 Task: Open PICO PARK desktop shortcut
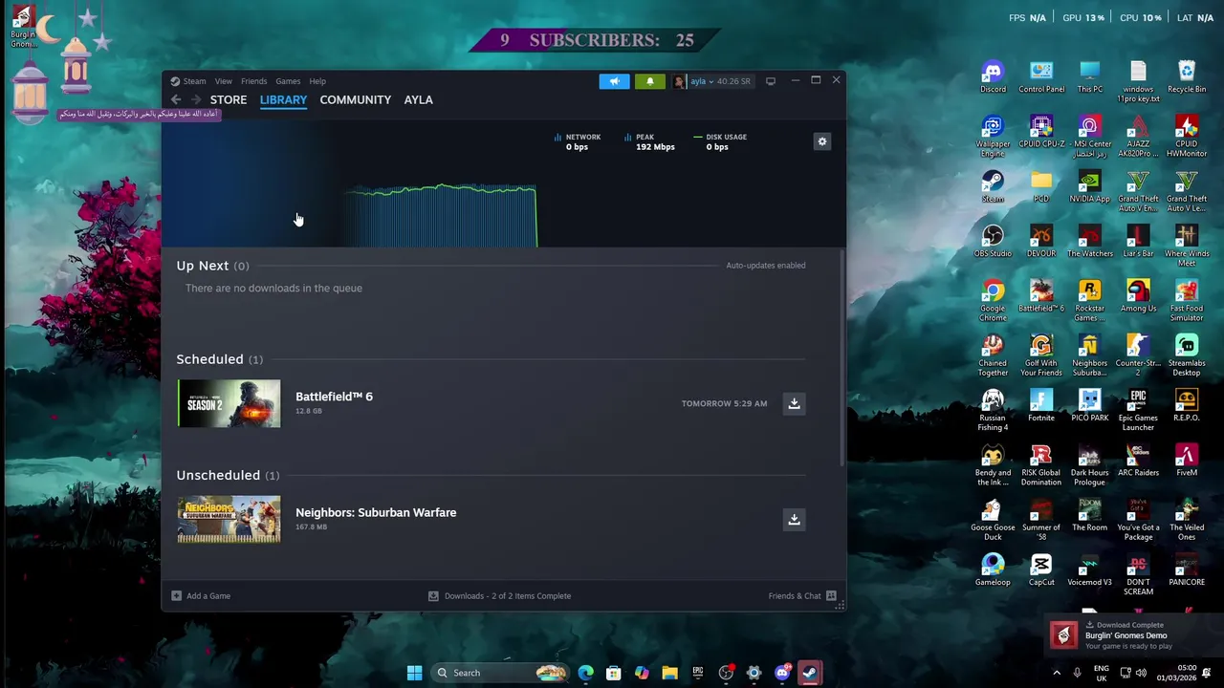(1089, 405)
